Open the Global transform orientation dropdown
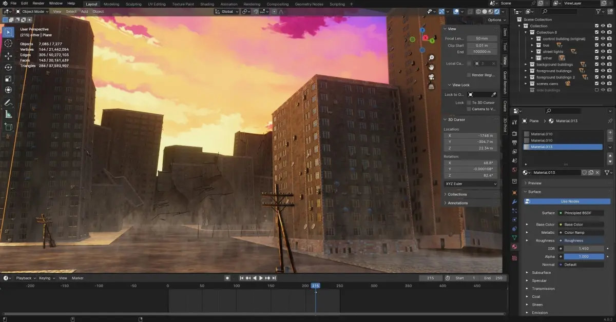 click(x=226, y=11)
